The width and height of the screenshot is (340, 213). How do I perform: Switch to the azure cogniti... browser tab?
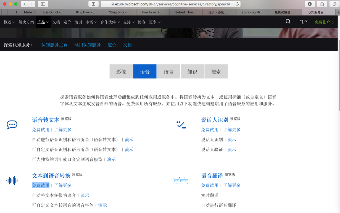[x=252, y=12]
